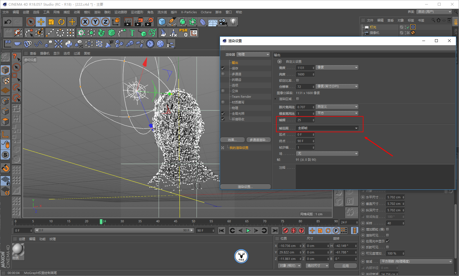Open the X-Particles menu
The height and width of the screenshot is (276, 459).
pyautogui.click(x=189, y=12)
